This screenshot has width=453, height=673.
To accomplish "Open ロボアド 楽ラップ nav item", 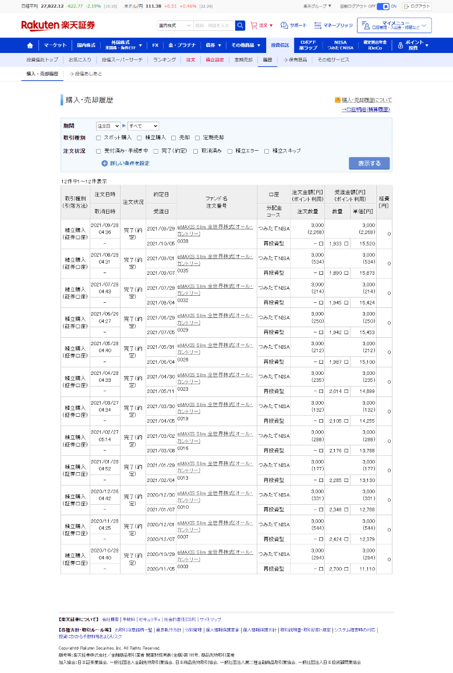I will tap(308, 45).
